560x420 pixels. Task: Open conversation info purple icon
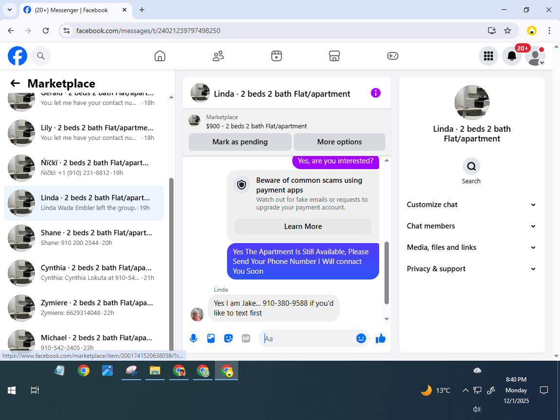pyautogui.click(x=375, y=93)
